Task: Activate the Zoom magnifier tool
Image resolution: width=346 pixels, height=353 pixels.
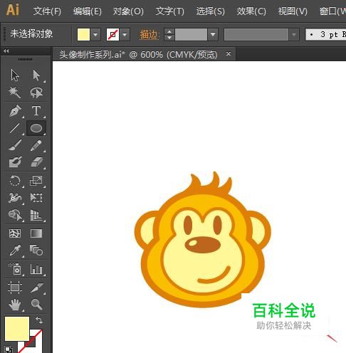Action: pyautogui.click(x=36, y=305)
